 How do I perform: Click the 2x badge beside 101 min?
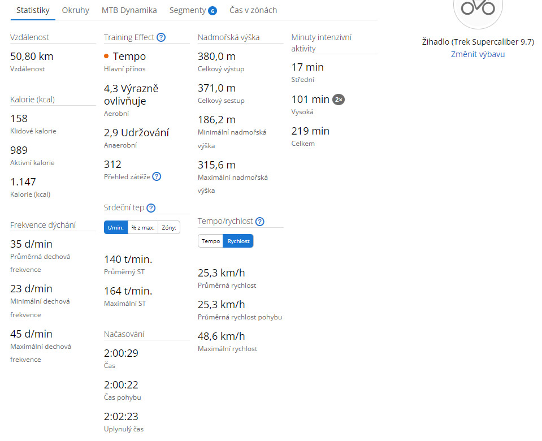tap(339, 100)
